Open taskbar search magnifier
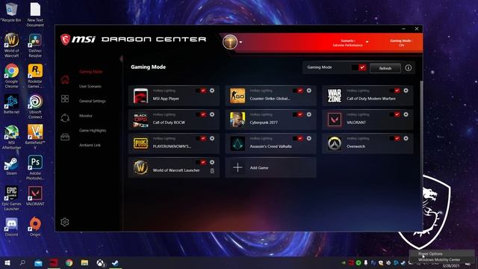This screenshot has width=478, height=269. point(22,262)
